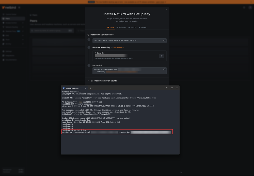Click help icon beside Generate a setup key

[x=112, y=47]
